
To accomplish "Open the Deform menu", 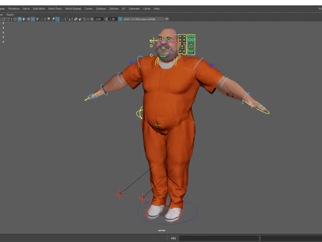I will point(113,9).
